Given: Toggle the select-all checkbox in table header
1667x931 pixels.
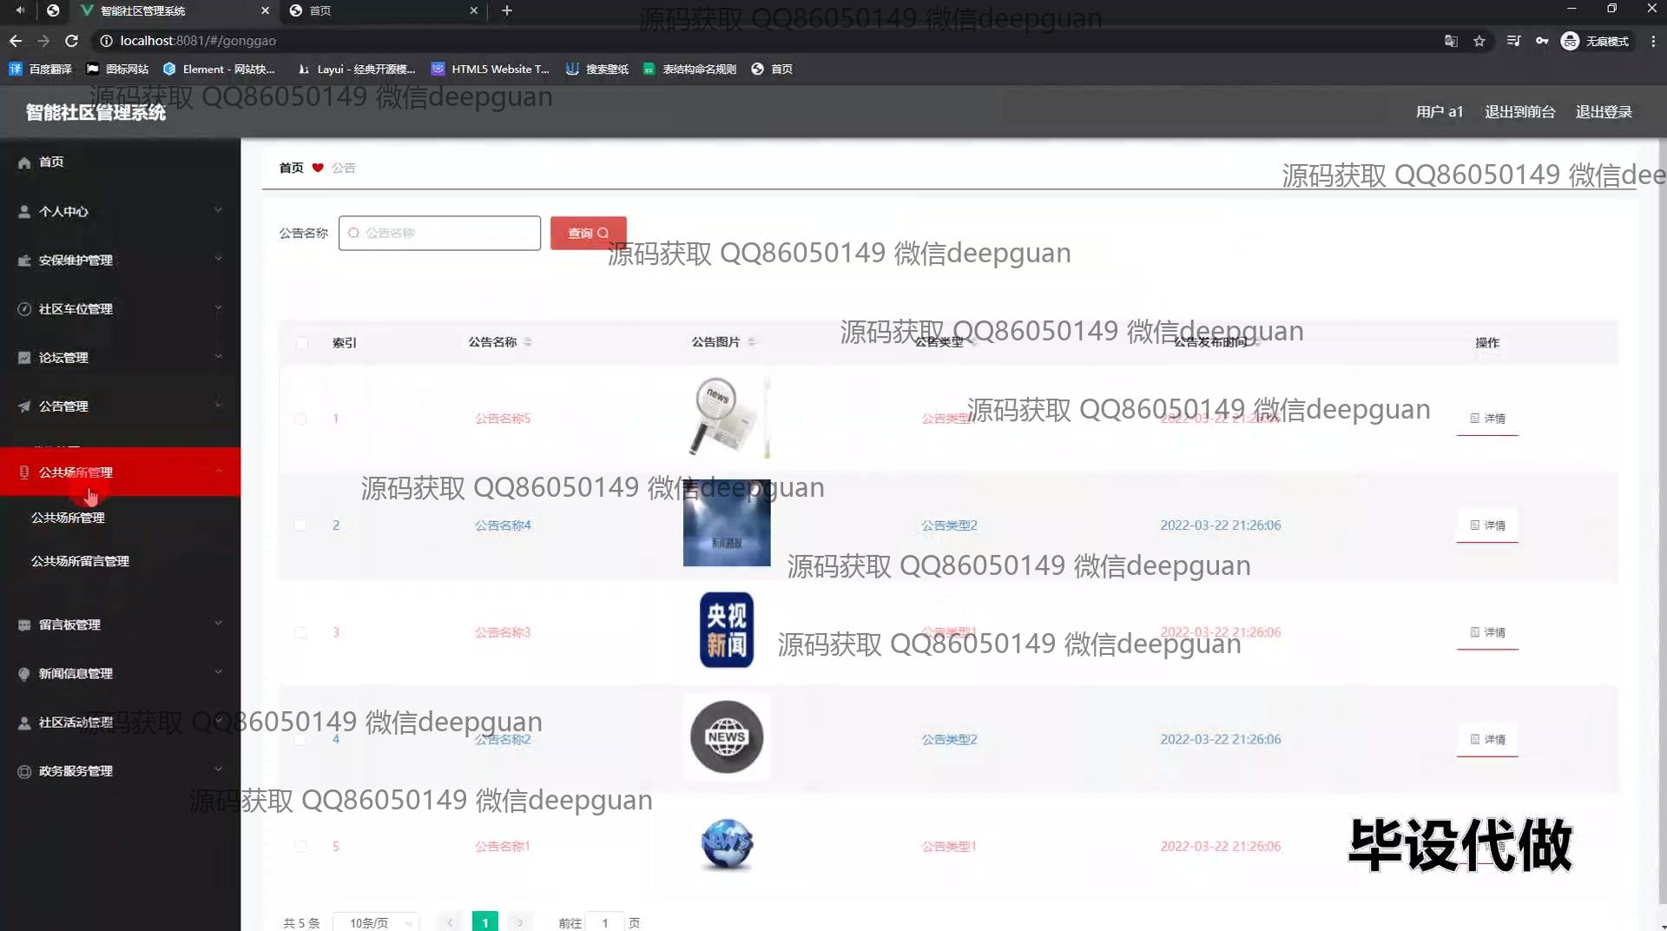Looking at the screenshot, I should click(x=301, y=343).
